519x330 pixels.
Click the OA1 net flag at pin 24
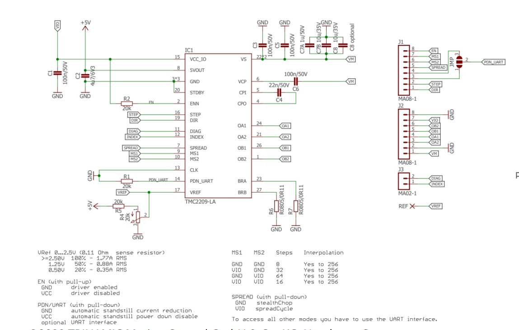point(285,126)
